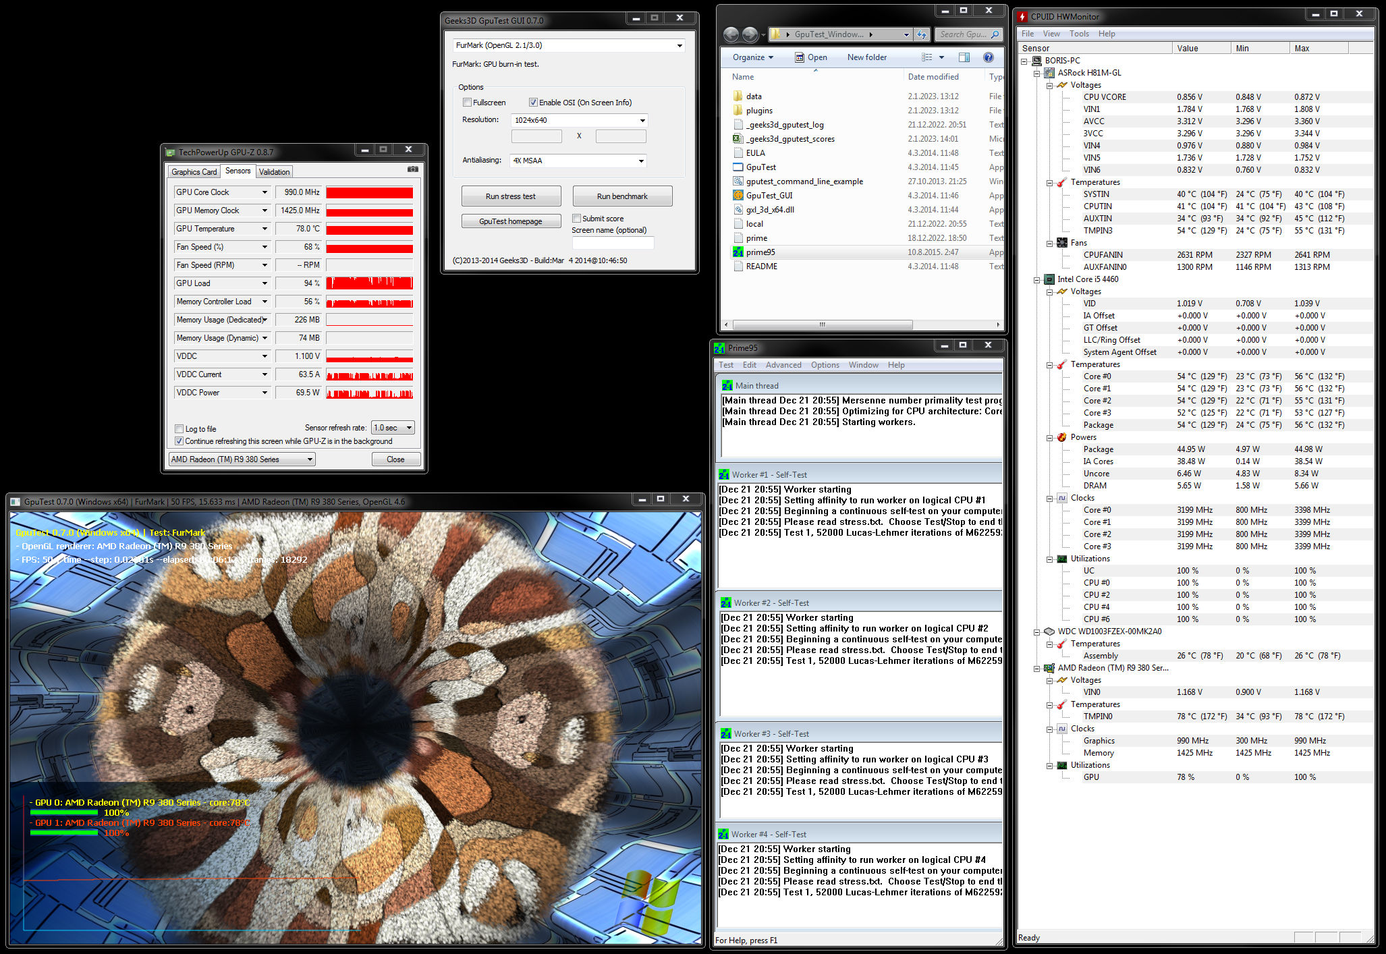Open FurMark test selection dropdown
This screenshot has width=1386, height=954.
click(679, 45)
